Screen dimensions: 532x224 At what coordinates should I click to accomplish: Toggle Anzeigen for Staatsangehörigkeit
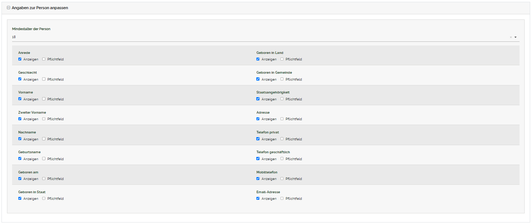258,99
